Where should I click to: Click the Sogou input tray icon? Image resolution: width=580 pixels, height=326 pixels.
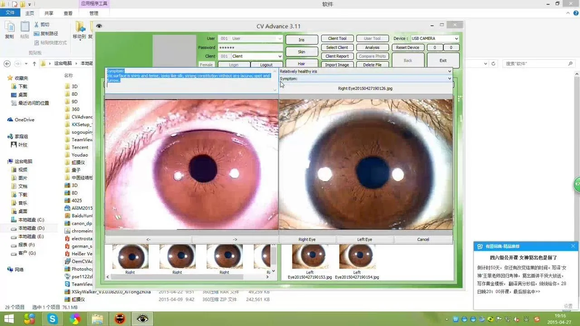(x=537, y=319)
